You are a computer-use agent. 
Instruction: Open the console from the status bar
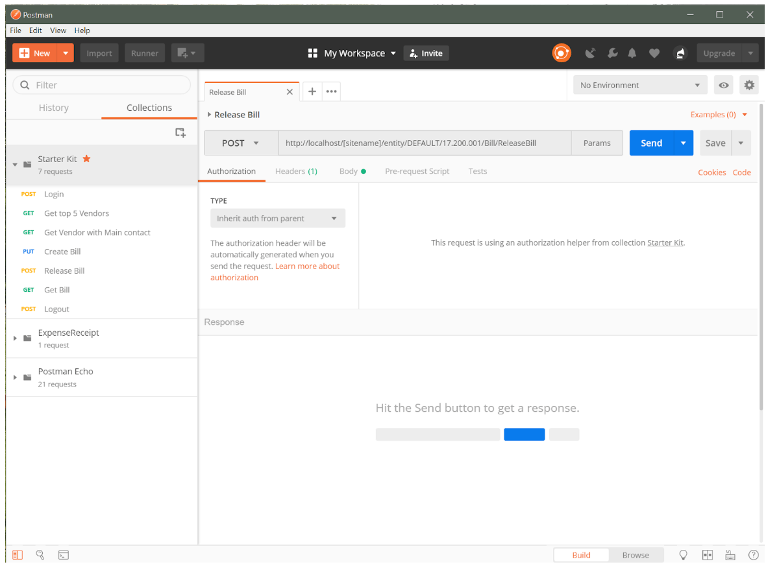coord(63,555)
